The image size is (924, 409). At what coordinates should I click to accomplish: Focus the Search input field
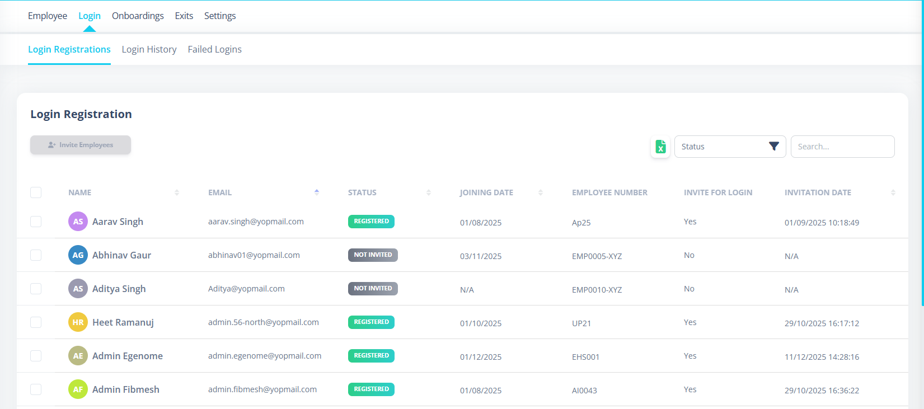click(x=842, y=147)
